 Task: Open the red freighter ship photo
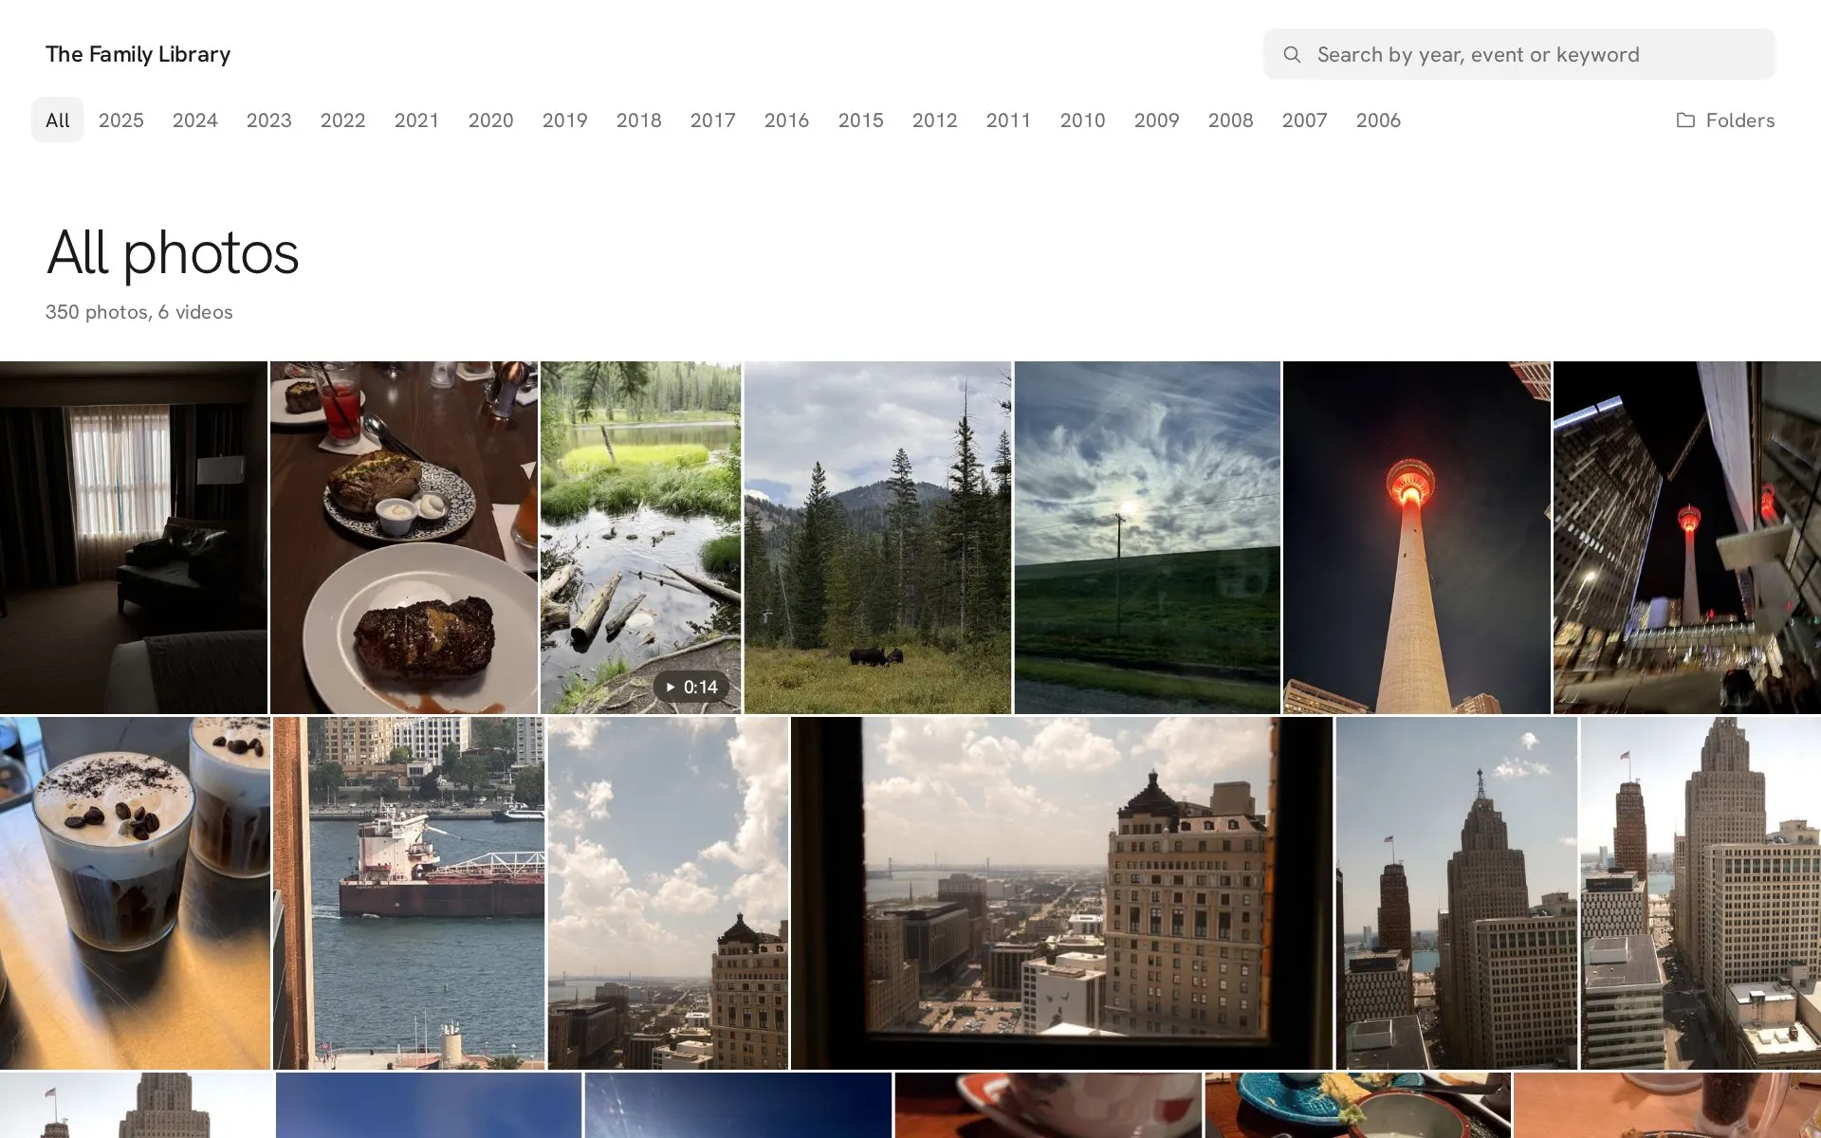pyautogui.click(x=409, y=893)
